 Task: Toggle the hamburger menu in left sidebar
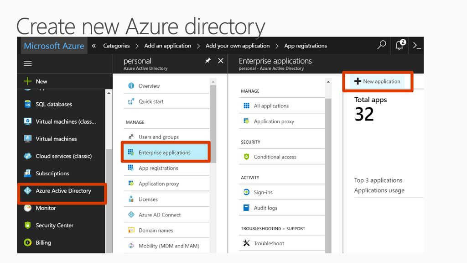28,63
